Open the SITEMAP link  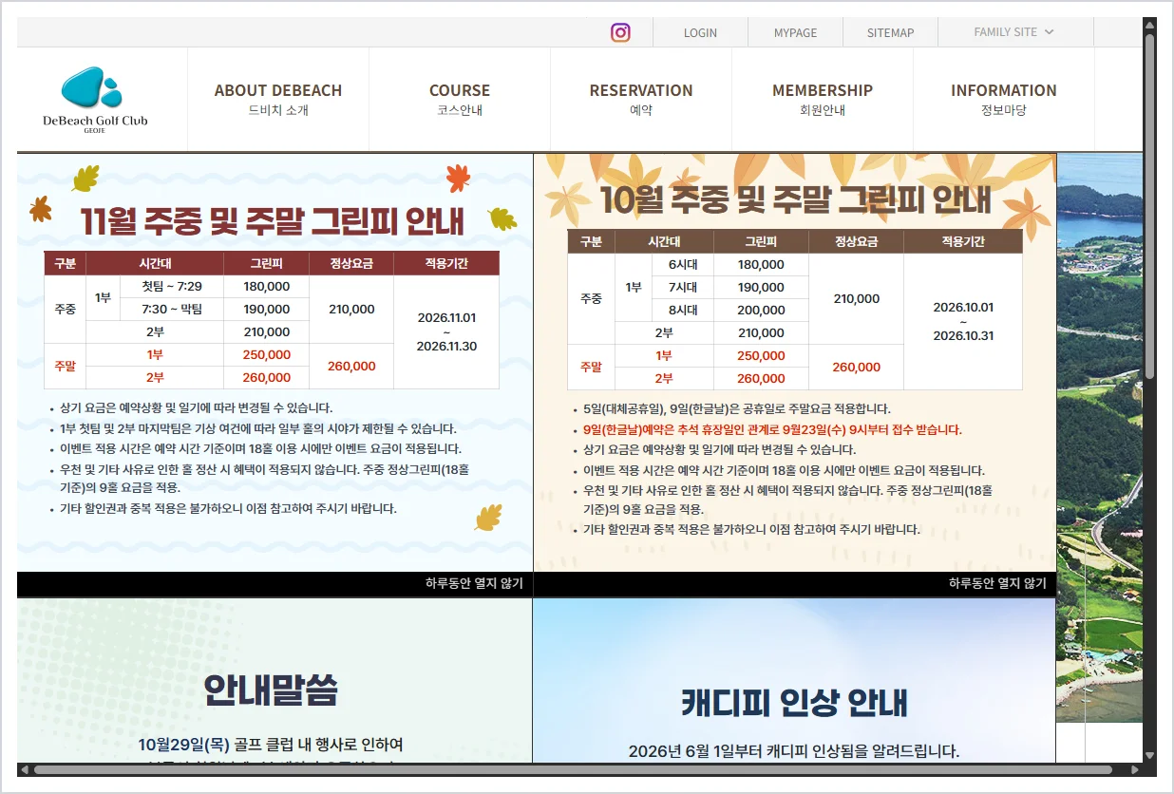(890, 32)
